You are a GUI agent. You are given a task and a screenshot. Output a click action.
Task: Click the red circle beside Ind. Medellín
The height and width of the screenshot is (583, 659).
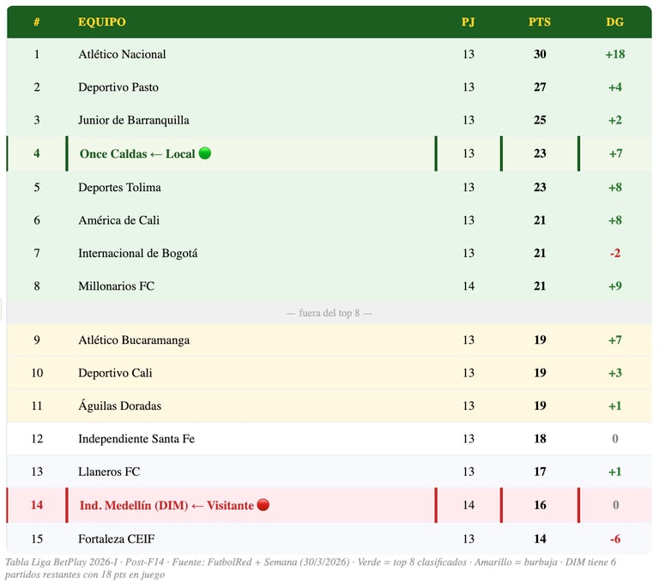(x=263, y=504)
